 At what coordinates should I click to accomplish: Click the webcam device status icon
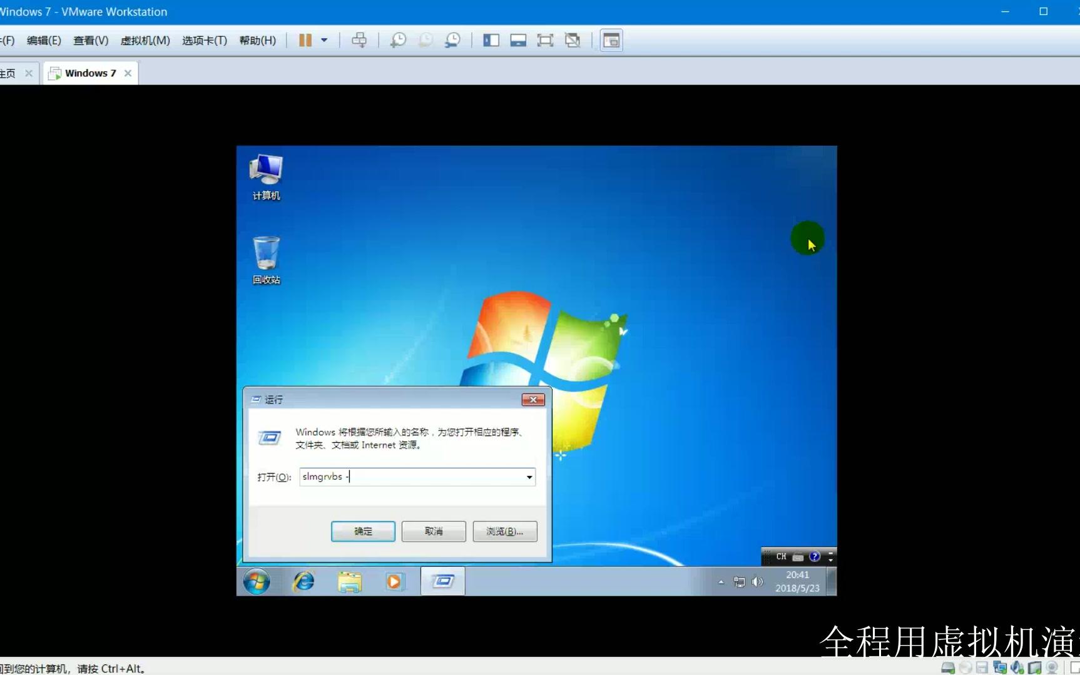pyautogui.click(x=1052, y=667)
